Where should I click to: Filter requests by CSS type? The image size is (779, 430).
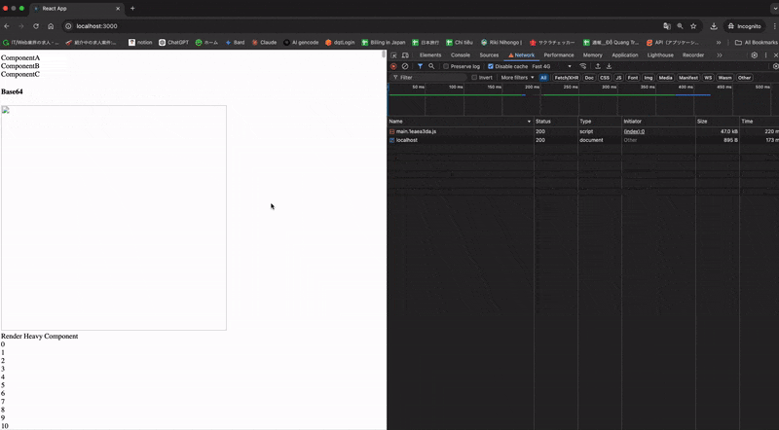tap(605, 78)
